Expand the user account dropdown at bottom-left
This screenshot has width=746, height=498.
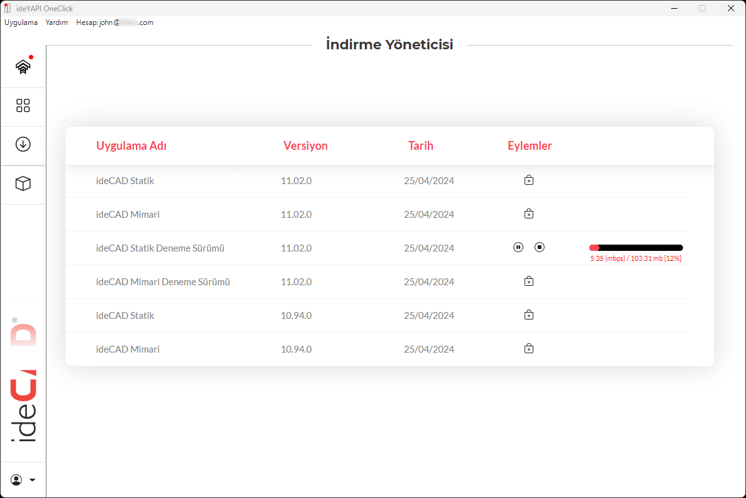[x=23, y=480]
